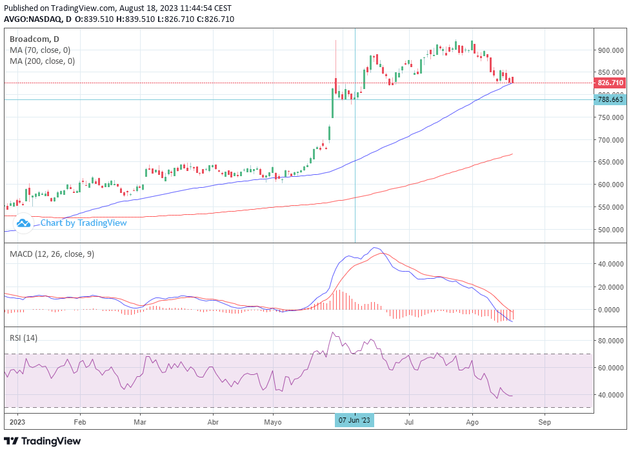Click the blue 788.663 crosshair price tag
The image size is (631, 453).
(x=610, y=99)
